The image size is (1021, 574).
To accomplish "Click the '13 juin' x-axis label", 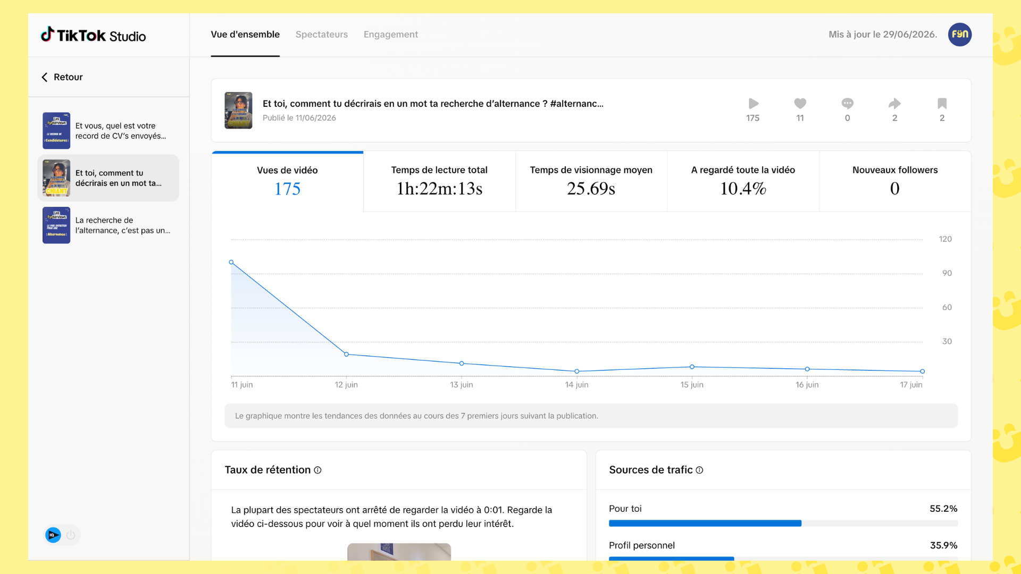I will [462, 385].
